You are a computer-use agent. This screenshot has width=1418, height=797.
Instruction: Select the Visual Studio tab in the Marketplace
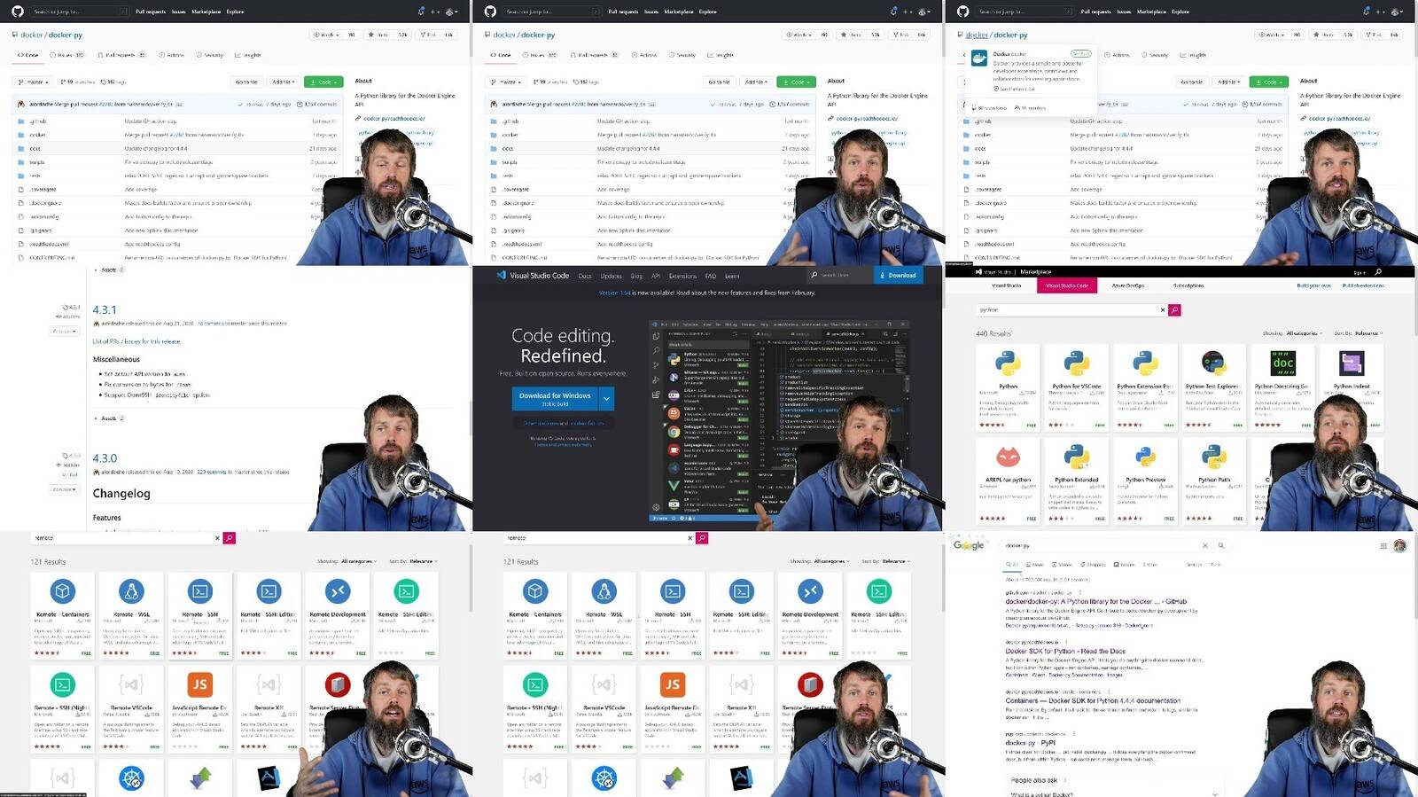click(x=1007, y=285)
